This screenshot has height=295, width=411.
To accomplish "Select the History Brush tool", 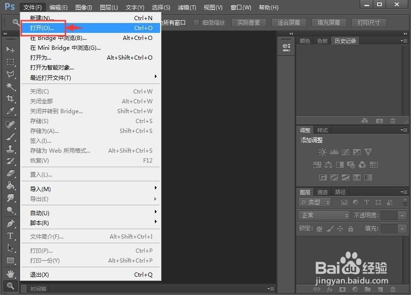I will (10, 161).
